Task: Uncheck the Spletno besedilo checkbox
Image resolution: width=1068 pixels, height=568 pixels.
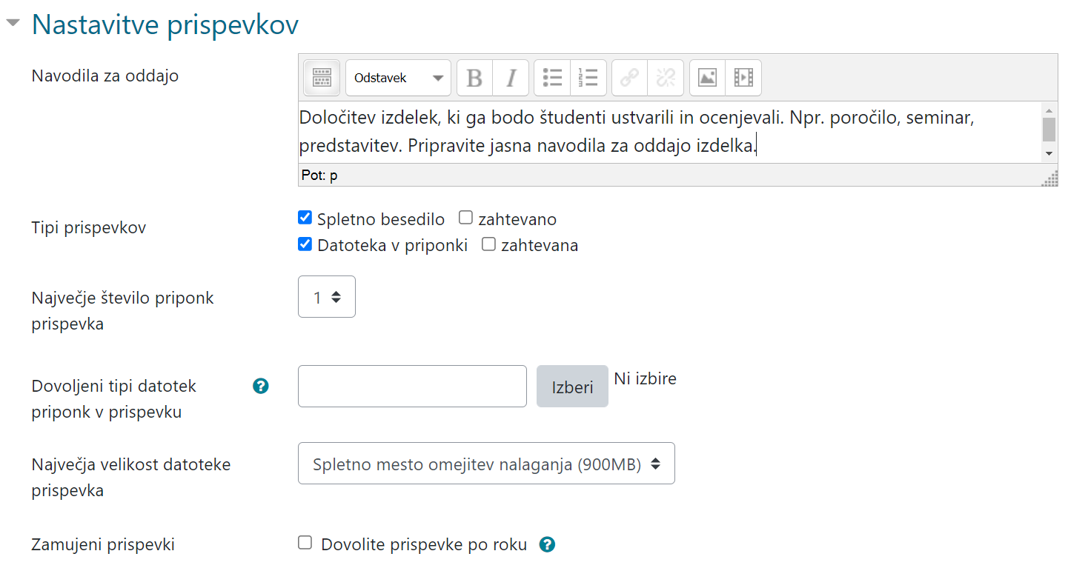Action: click(x=305, y=217)
